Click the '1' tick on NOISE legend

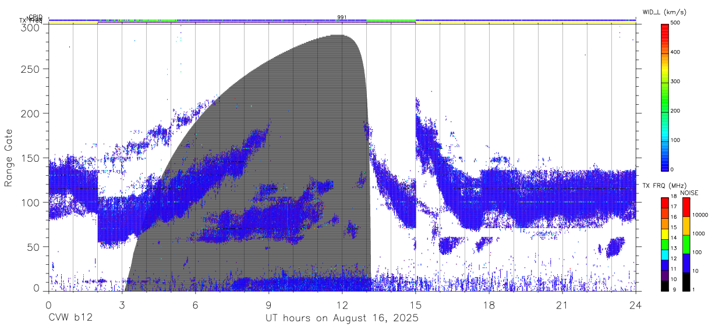pos(695,290)
